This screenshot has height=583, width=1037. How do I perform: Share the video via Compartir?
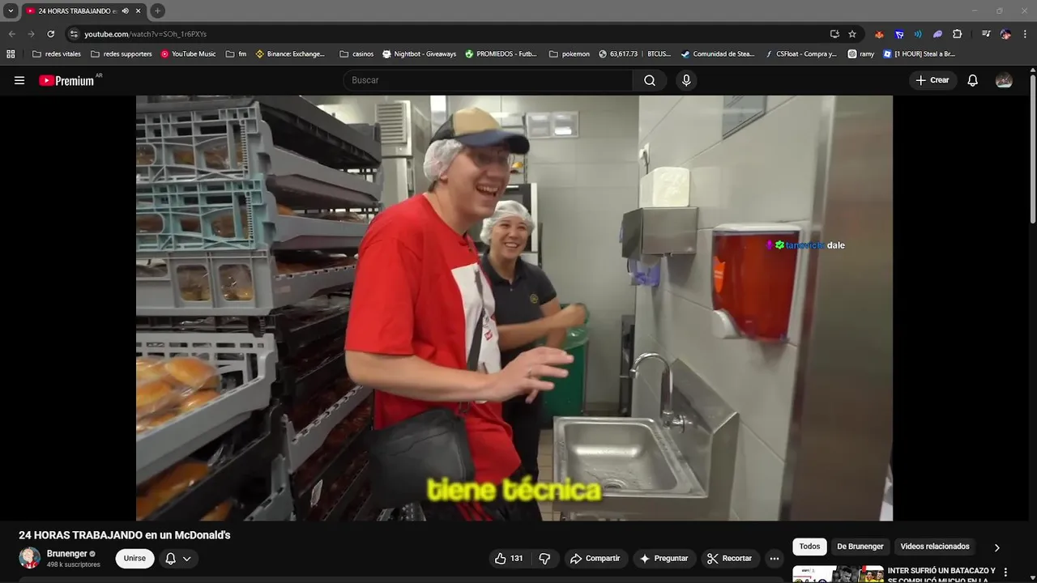[x=595, y=559]
